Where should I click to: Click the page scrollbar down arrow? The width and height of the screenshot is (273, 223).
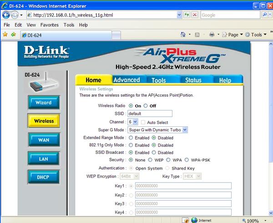[271, 213]
